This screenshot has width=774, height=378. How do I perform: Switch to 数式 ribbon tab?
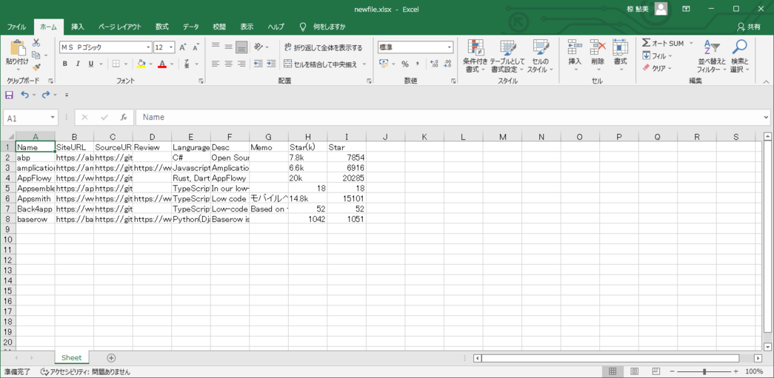pos(162,27)
